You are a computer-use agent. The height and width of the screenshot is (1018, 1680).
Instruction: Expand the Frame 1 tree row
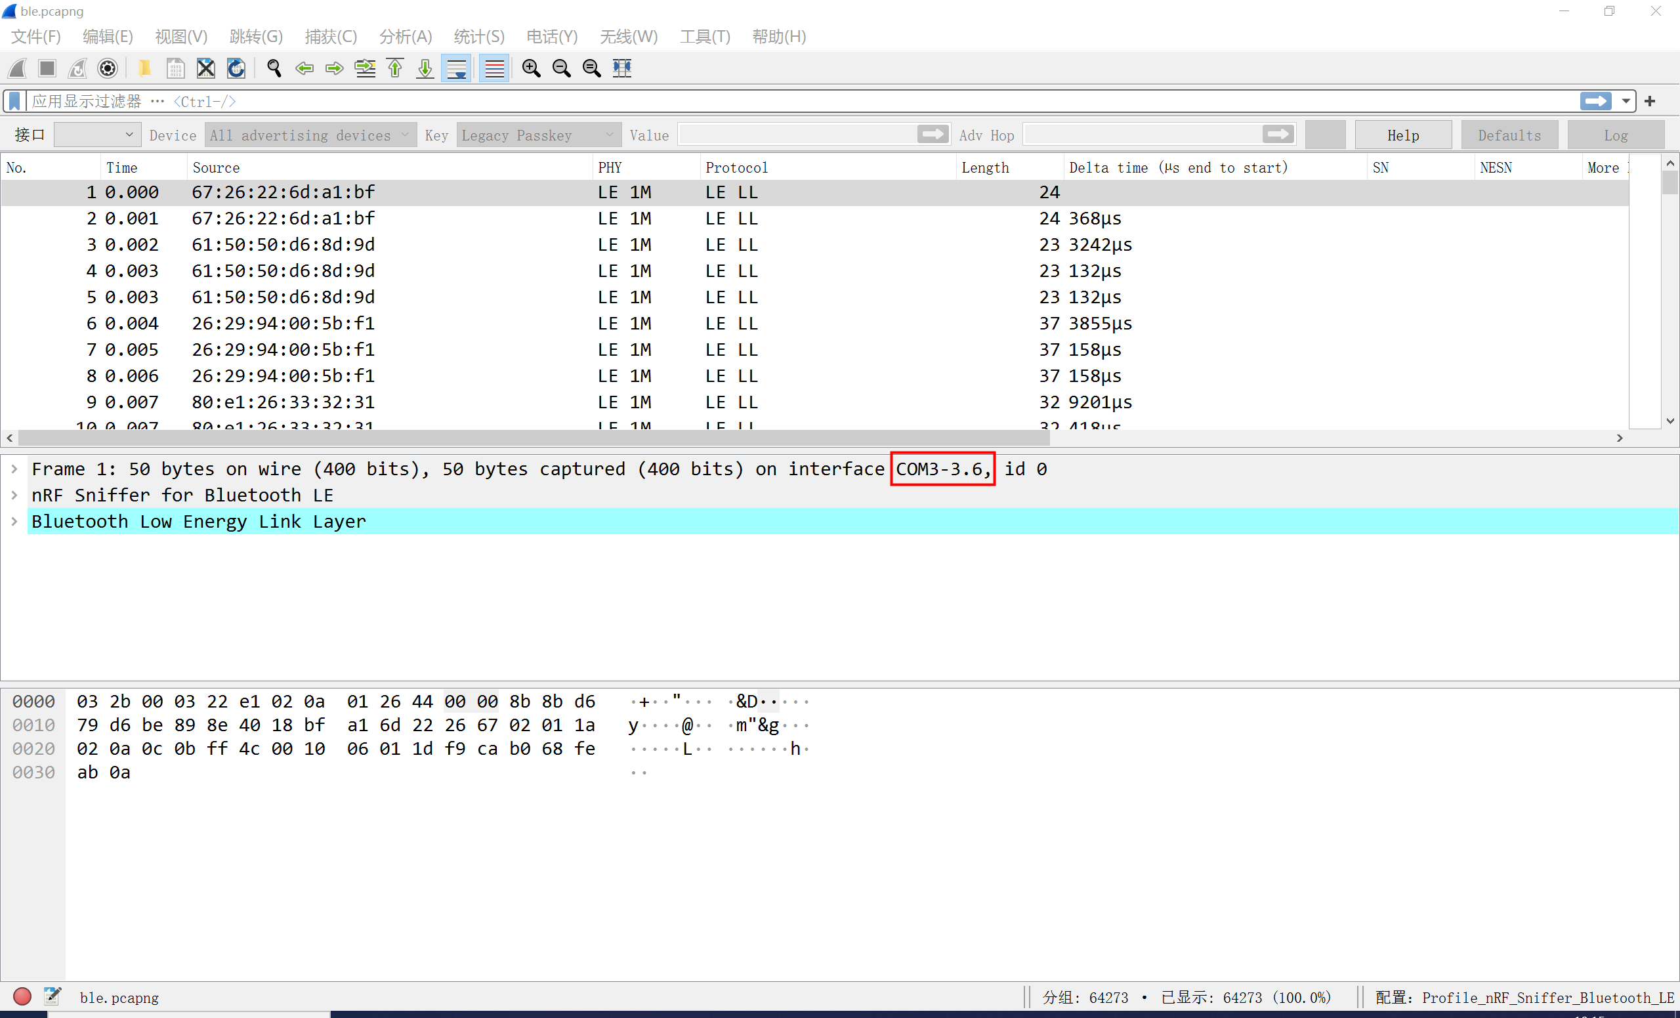pos(14,469)
